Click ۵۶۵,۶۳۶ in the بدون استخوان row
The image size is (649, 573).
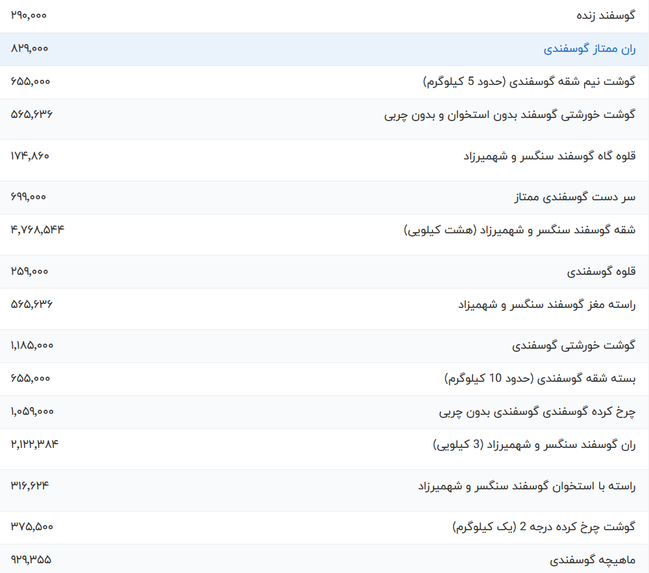31,115
